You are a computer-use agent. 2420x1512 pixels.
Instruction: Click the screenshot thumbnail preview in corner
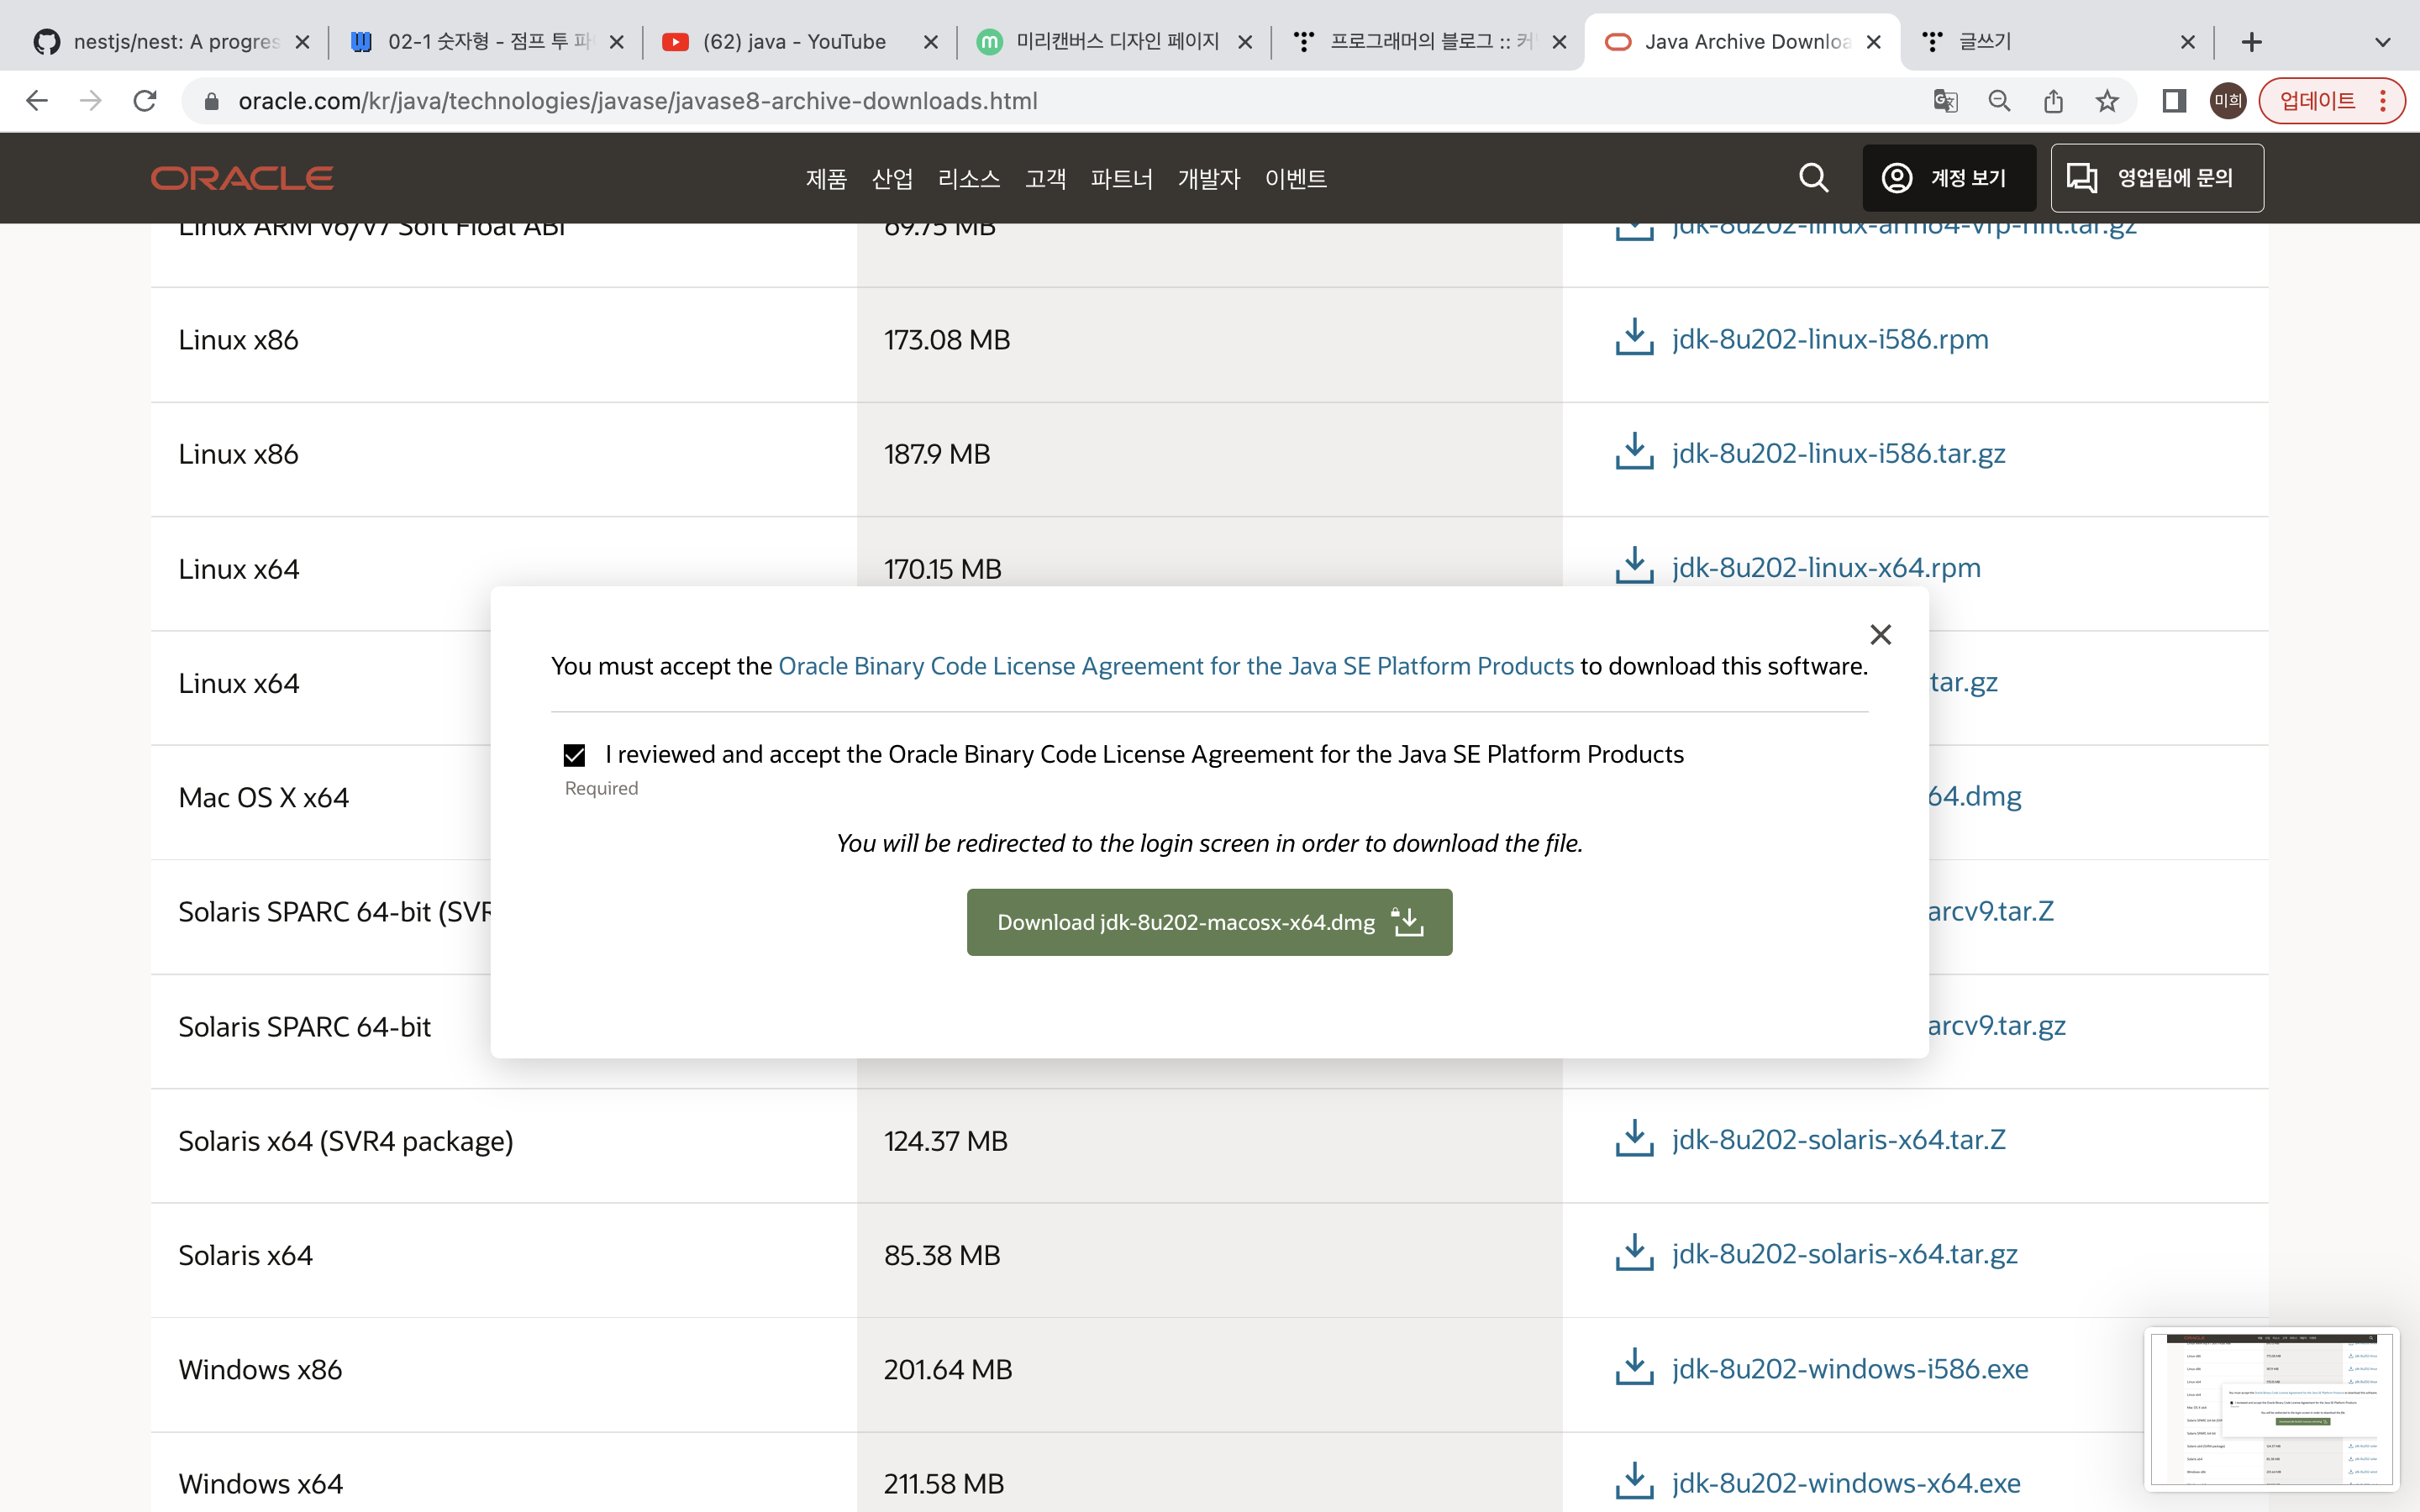coord(2271,1409)
